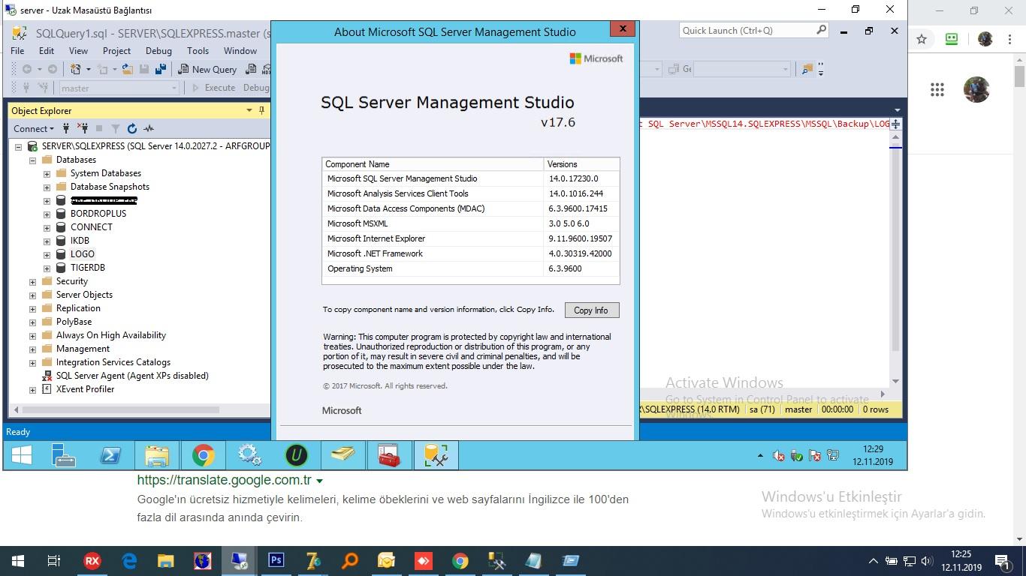Click the Chrome page vertical scrollbar thumb

[1019, 77]
